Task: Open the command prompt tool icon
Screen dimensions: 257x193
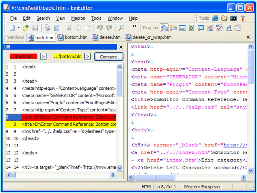Action: coord(233,18)
